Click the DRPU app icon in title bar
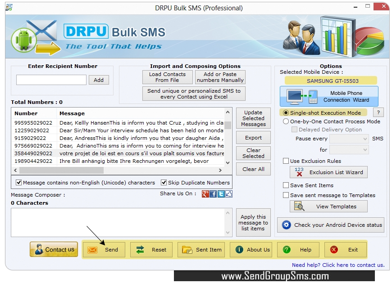392x283 pixels. coord(9,8)
